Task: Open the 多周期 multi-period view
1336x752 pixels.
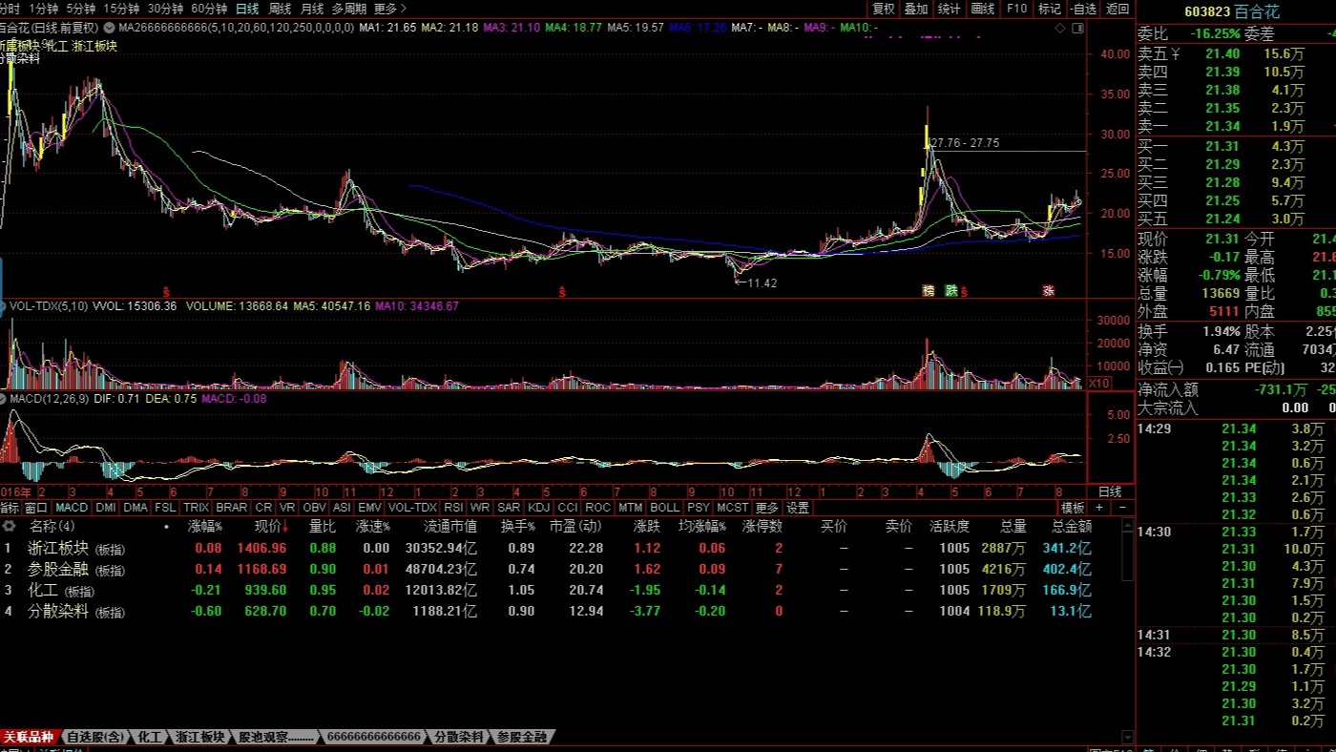Action: (x=349, y=9)
